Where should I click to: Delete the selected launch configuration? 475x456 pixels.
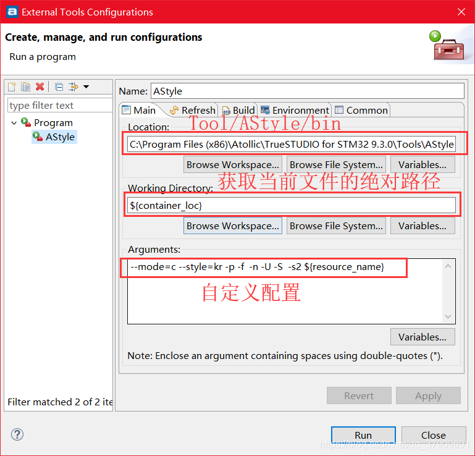40,87
